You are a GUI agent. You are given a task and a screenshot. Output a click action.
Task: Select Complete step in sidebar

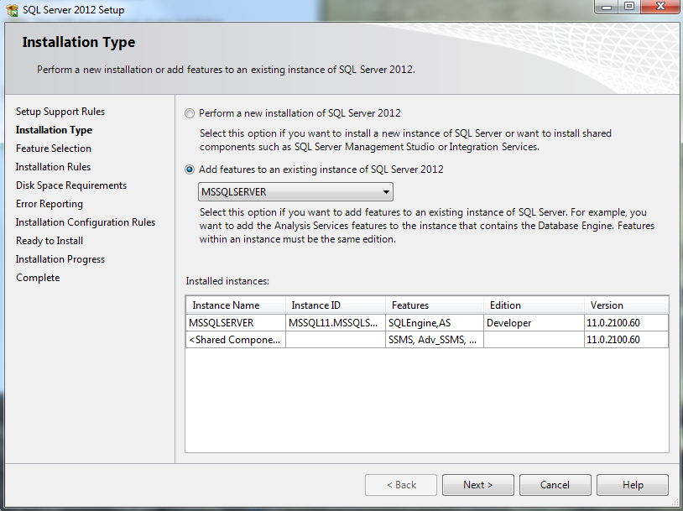(38, 278)
